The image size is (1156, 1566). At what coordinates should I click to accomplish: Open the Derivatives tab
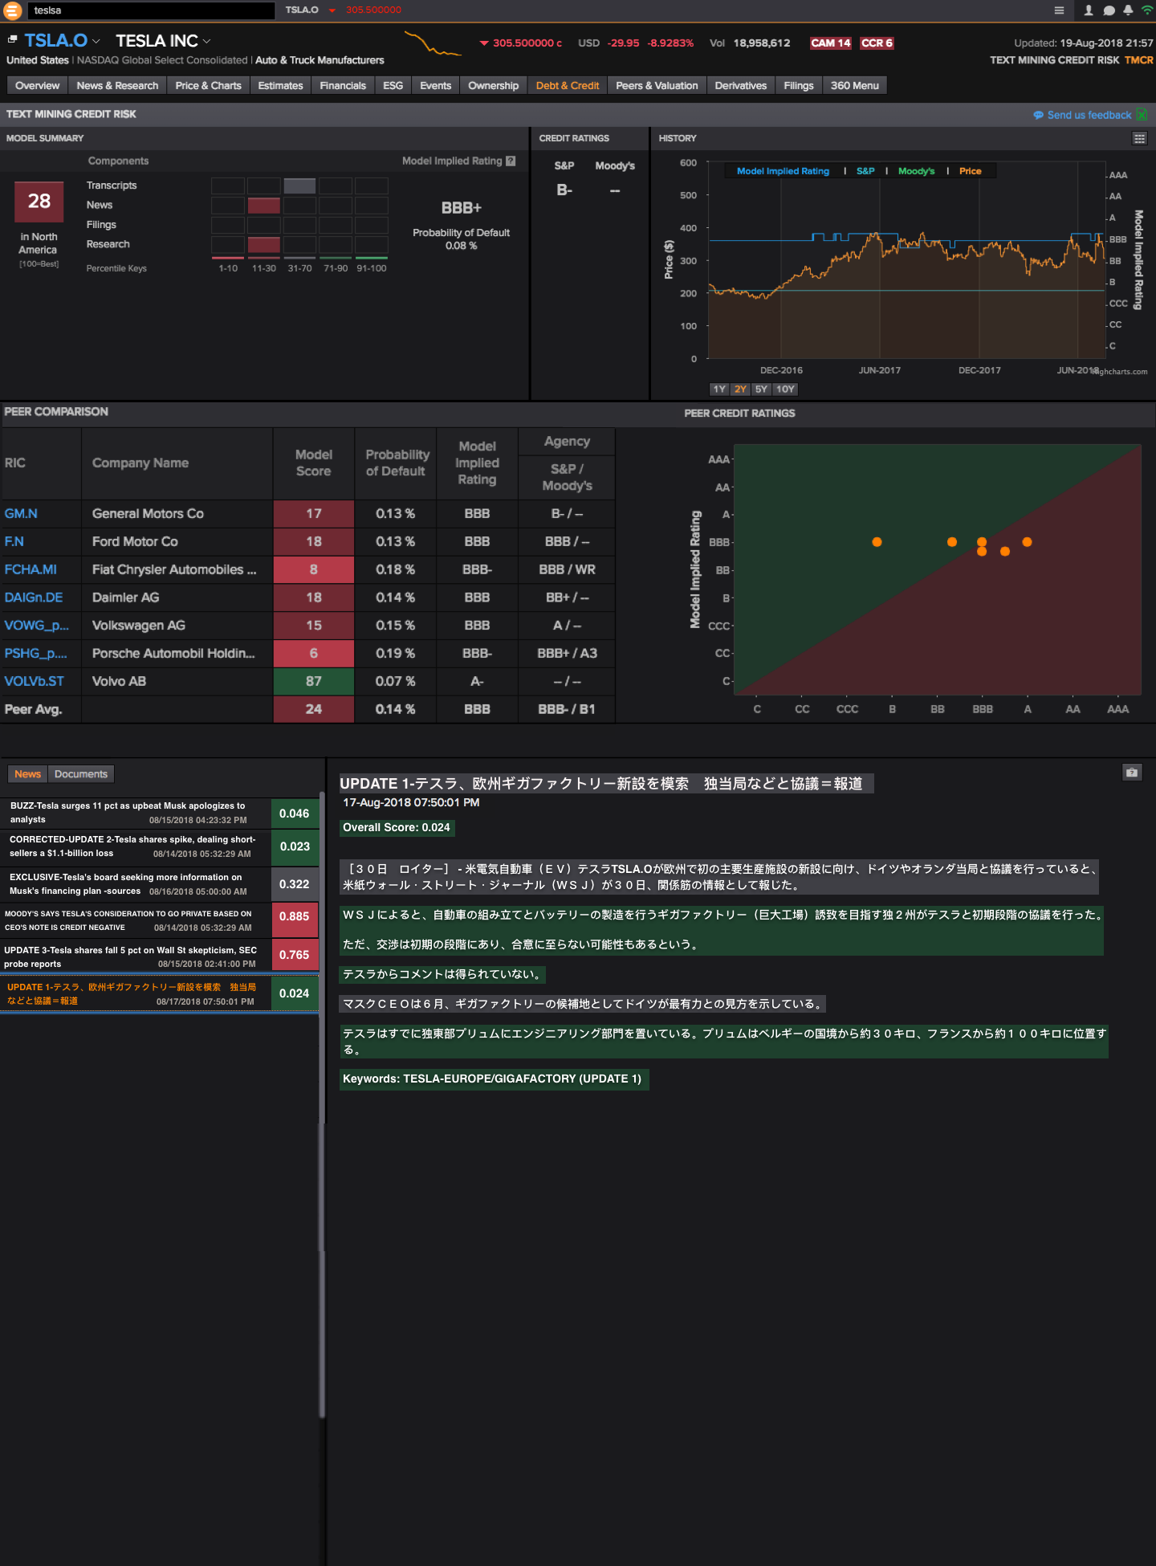click(x=740, y=86)
